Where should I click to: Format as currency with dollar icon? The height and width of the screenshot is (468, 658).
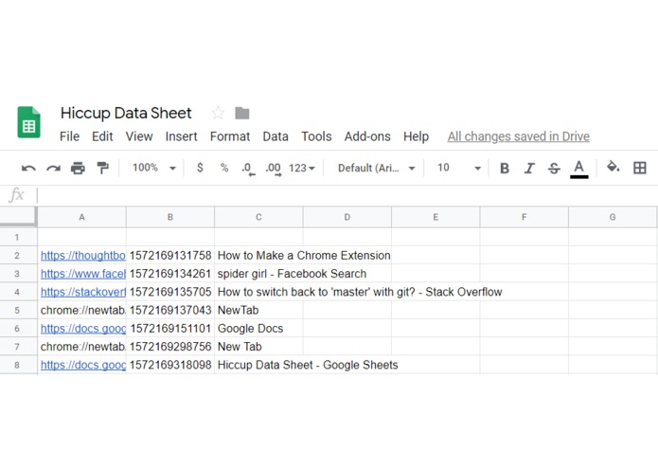(200, 168)
